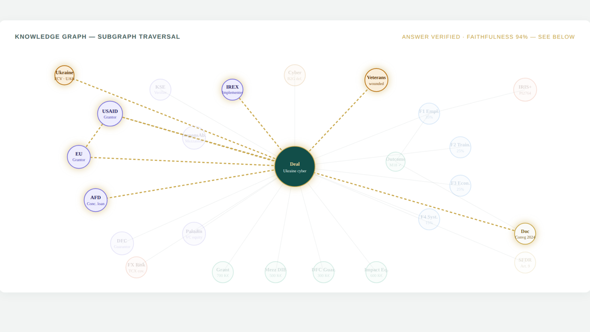
Task: Select the AFD Conc. loan node
Action: 95,200
